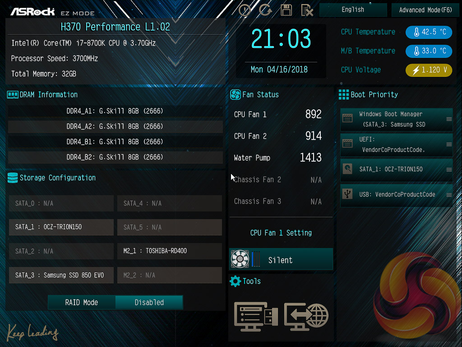Click the reset/refresh circular arrow icon
The width and height of the screenshot is (462, 347).
(265, 10)
